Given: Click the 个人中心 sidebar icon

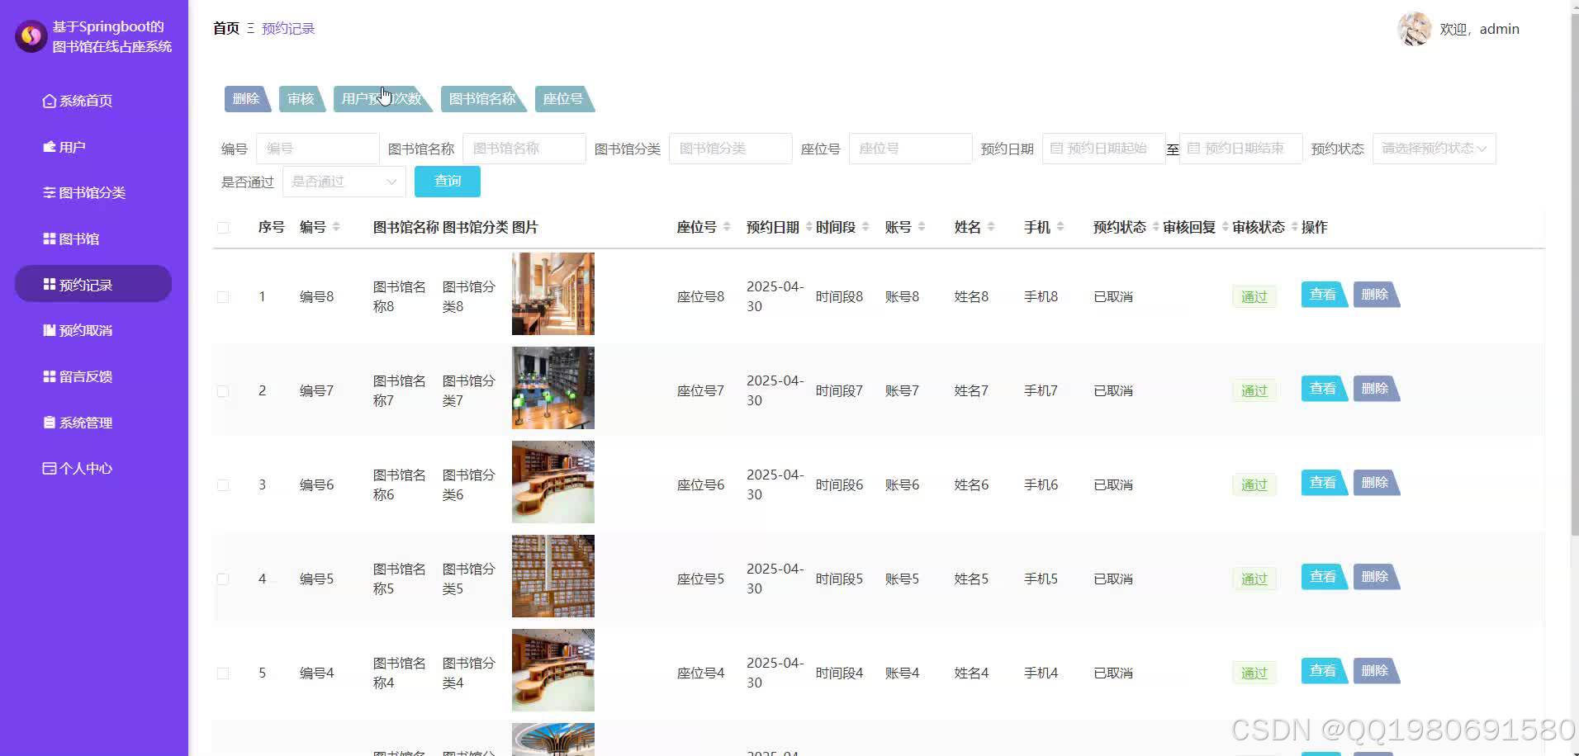Looking at the screenshot, I should (x=49, y=468).
